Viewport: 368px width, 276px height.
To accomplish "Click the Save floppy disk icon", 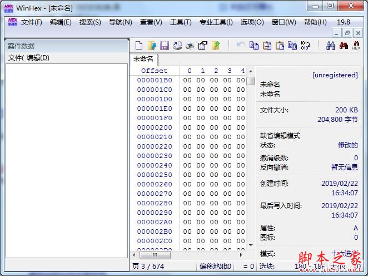I will point(165,46).
